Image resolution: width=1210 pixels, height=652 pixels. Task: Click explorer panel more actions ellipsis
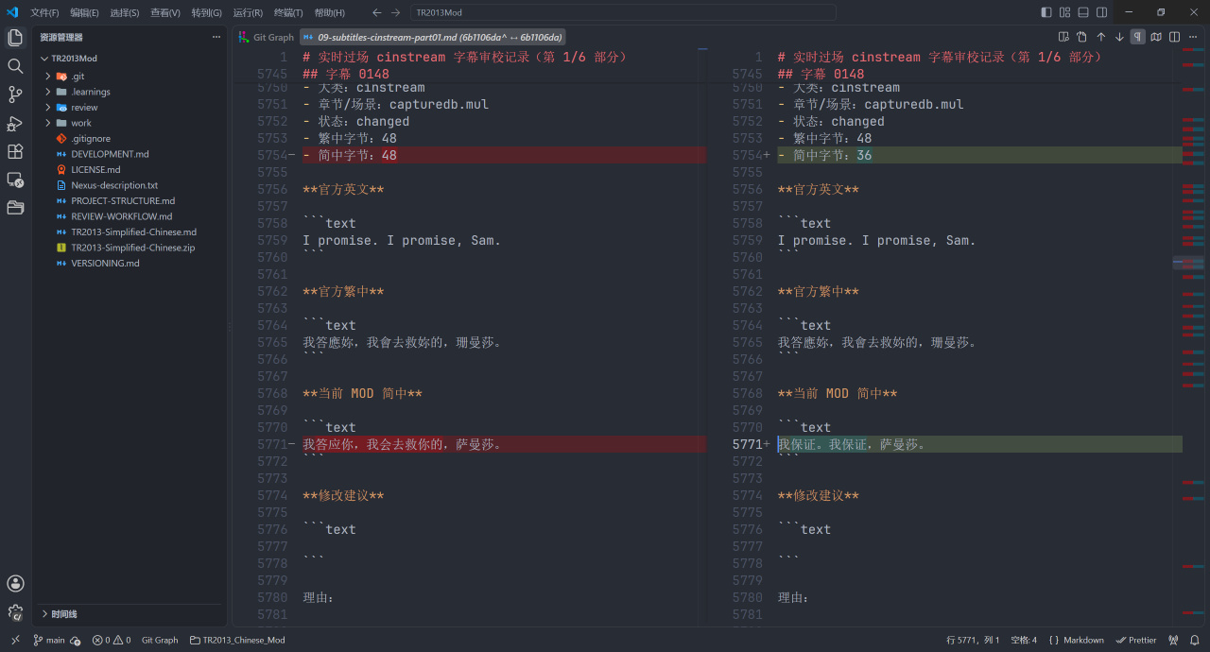pyautogui.click(x=216, y=37)
